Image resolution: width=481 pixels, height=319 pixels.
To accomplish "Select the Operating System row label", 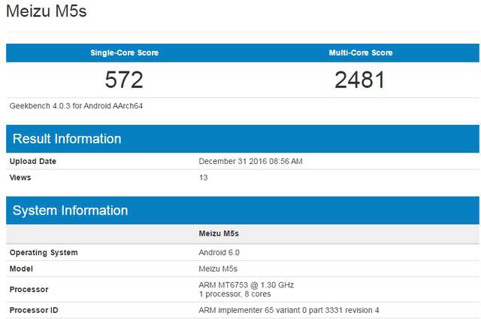I will (43, 252).
